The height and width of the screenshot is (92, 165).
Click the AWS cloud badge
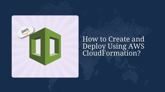tap(25, 32)
